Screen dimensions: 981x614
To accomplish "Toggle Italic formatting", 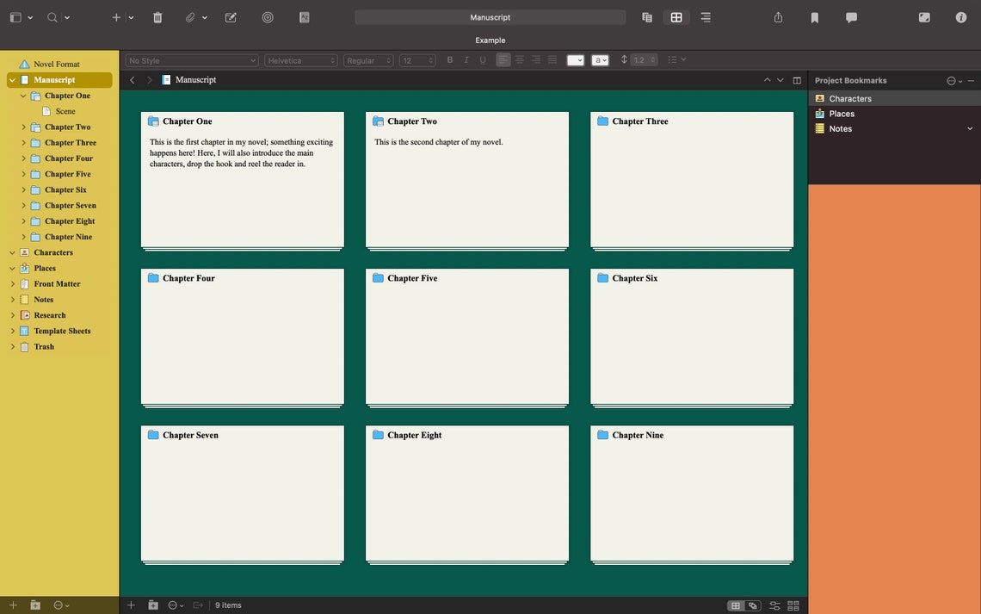I will [466, 60].
